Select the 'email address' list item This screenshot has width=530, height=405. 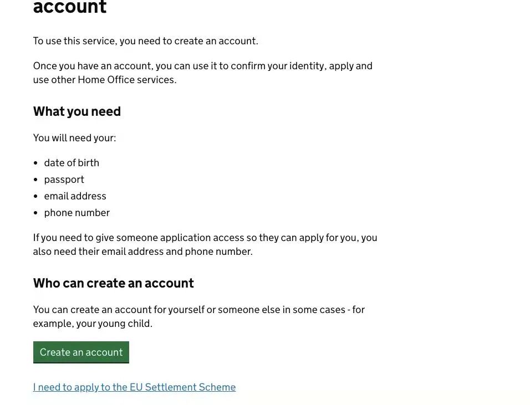point(75,196)
